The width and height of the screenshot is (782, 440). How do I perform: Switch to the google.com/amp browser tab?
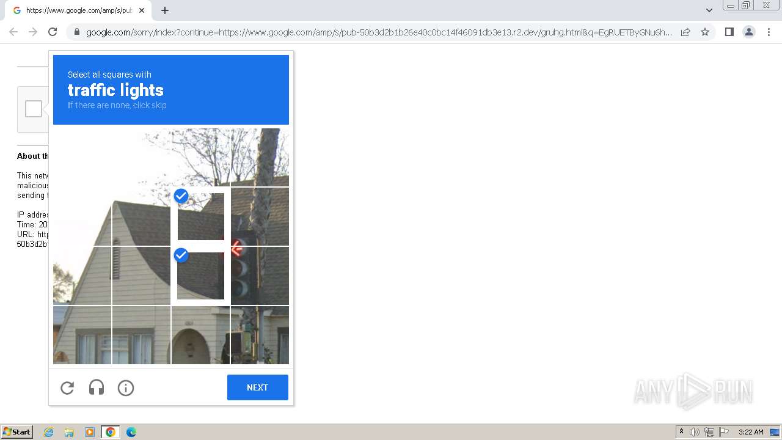(78, 10)
